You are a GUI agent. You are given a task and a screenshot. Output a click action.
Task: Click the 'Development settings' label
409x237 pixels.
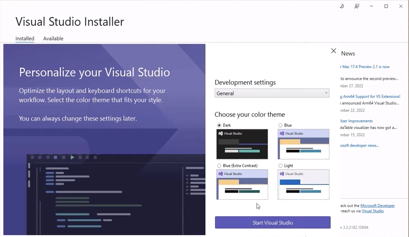(x=245, y=83)
